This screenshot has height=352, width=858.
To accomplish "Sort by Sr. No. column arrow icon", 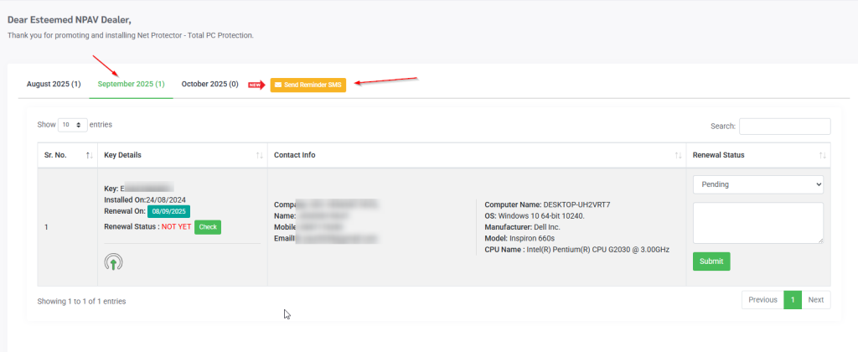I will pyautogui.click(x=90, y=155).
